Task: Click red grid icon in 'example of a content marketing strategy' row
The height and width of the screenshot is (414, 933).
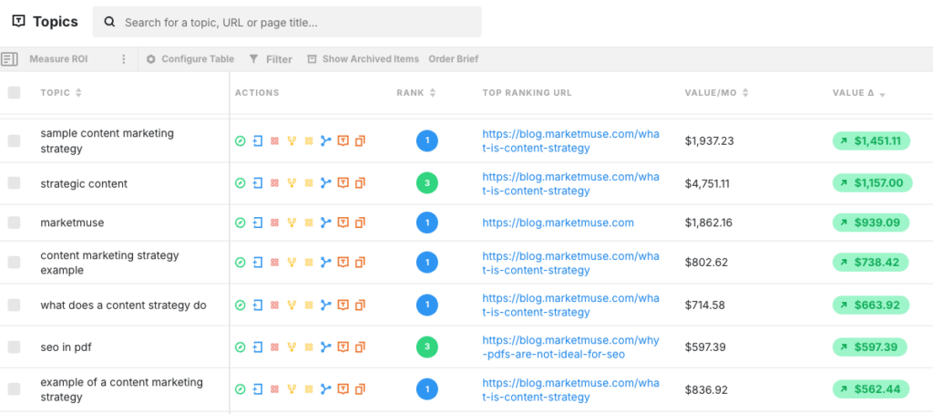Action: [274, 389]
